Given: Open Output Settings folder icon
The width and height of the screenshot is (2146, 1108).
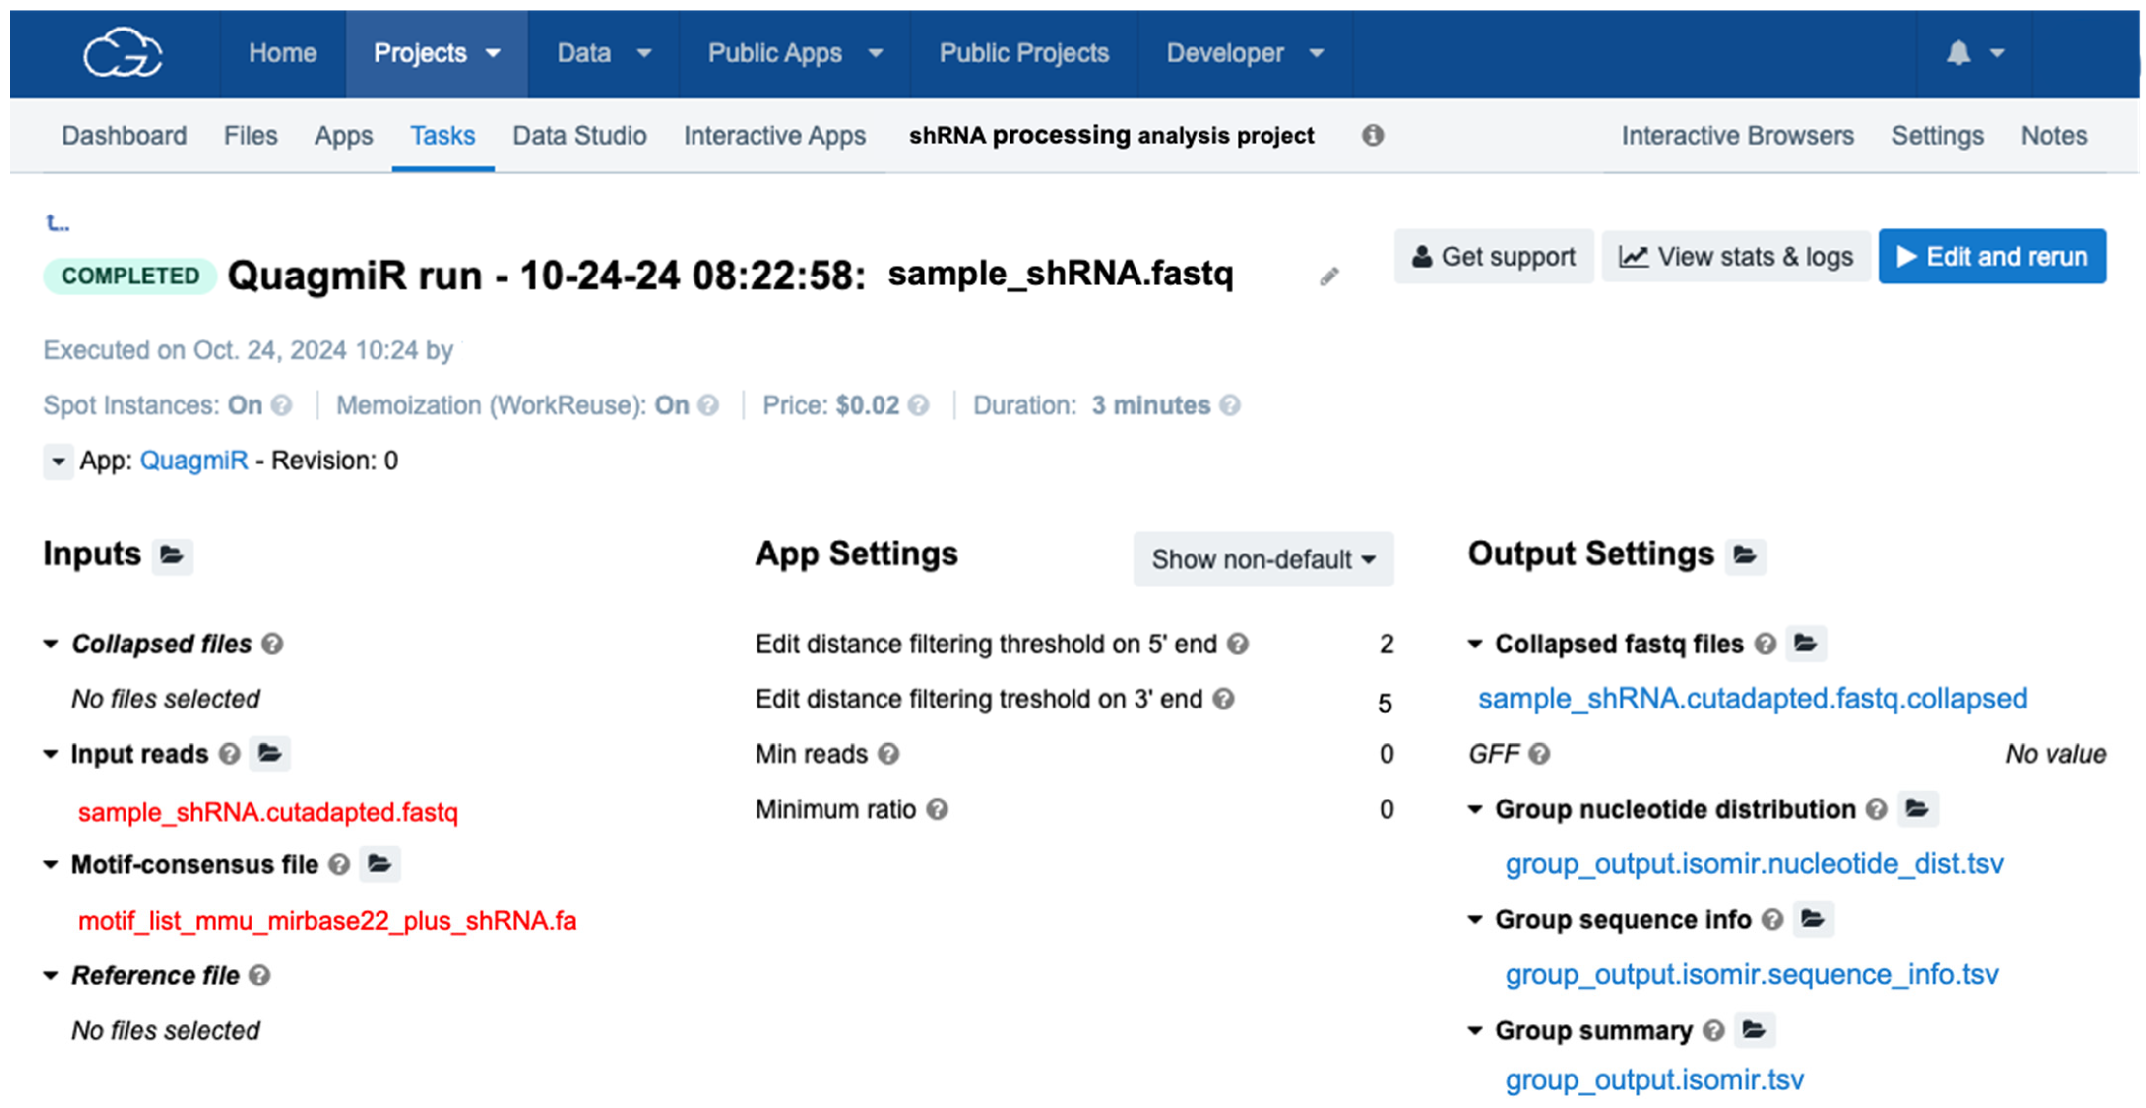Looking at the screenshot, I should [x=1744, y=555].
